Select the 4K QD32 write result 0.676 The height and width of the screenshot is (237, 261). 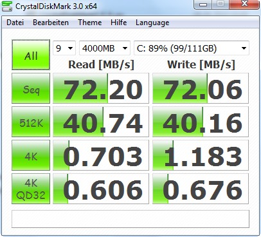tap(201, 189)
